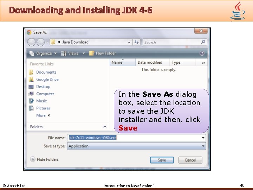Viewport: 253px width, 190px height.
Task: Sort by Type column header
Action: coord(183,62)
